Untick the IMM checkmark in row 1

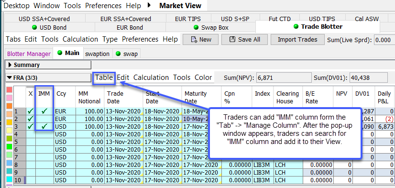click(44, 111)
